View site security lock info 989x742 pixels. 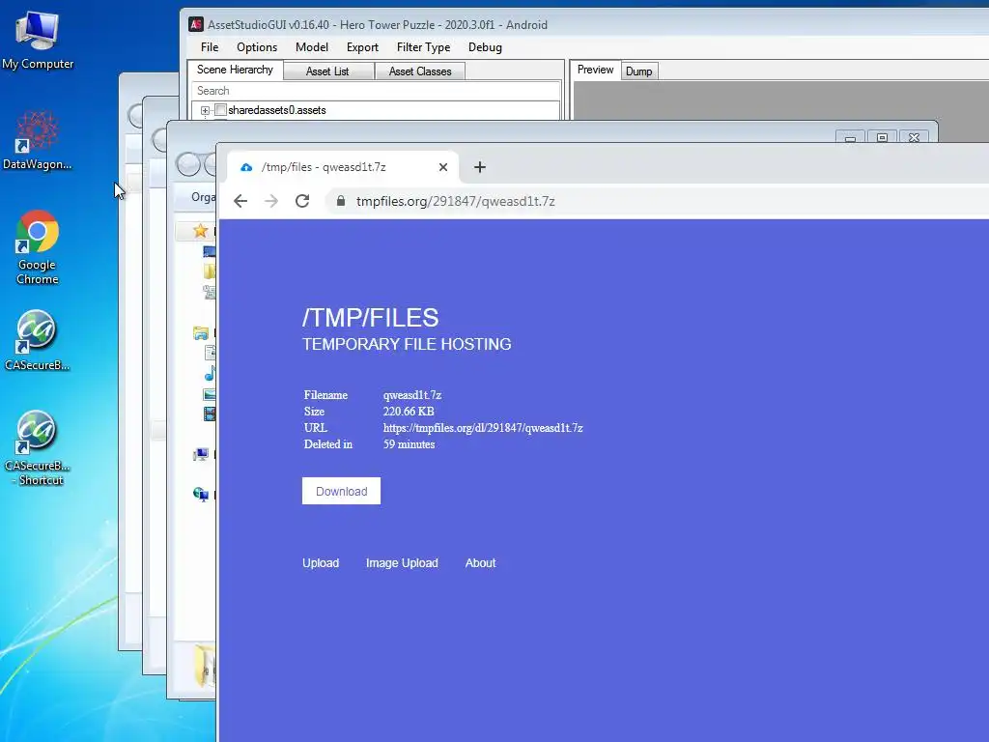click(x=341, y=201)
